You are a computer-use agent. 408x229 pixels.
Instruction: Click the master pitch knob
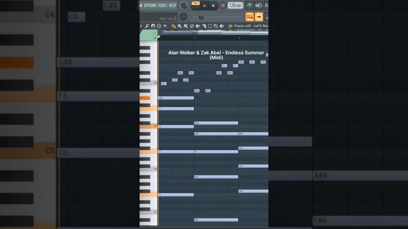coord(183,17)
